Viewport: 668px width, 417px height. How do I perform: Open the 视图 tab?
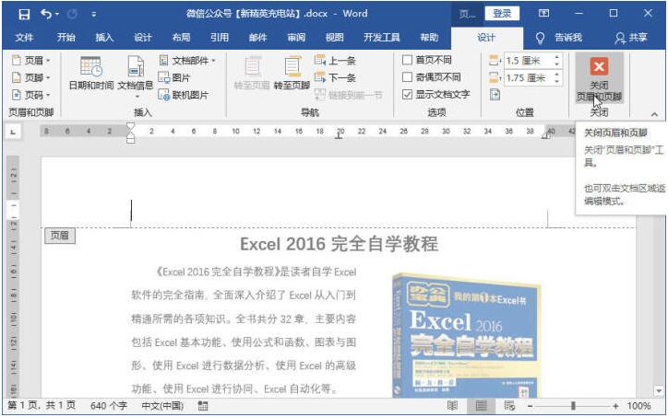[x=334, y=38]
